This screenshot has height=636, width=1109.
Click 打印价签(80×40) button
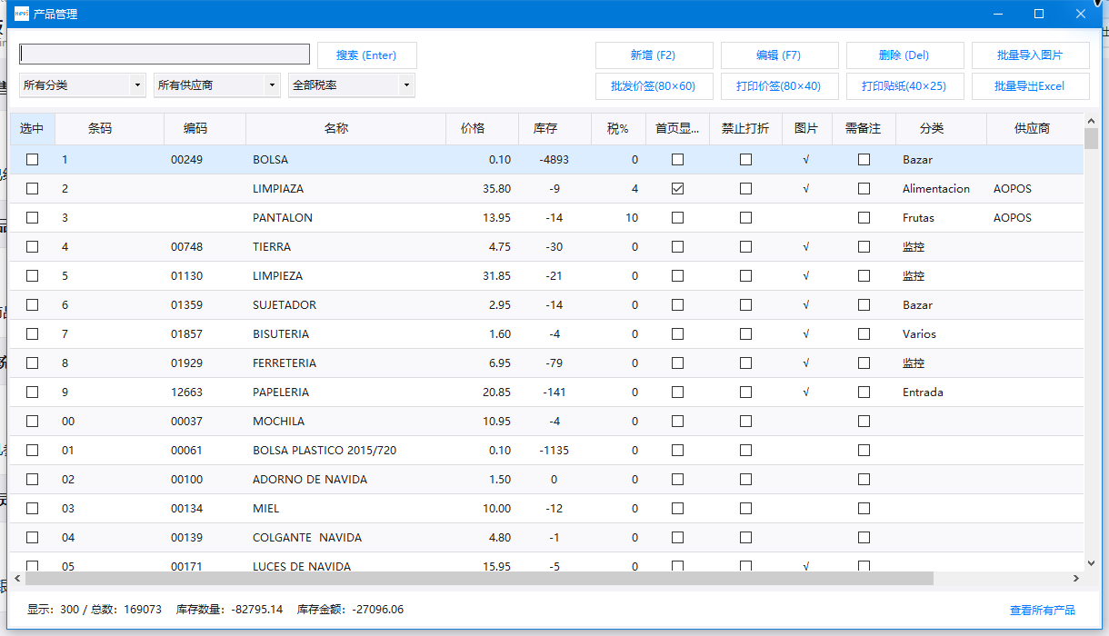pos(779,86)
